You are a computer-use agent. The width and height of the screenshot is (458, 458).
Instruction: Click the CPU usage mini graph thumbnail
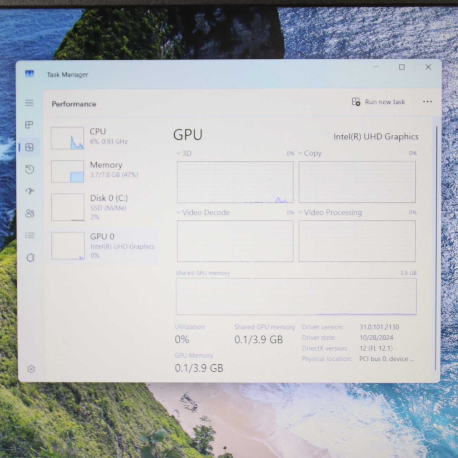click(x=67, y=138)
